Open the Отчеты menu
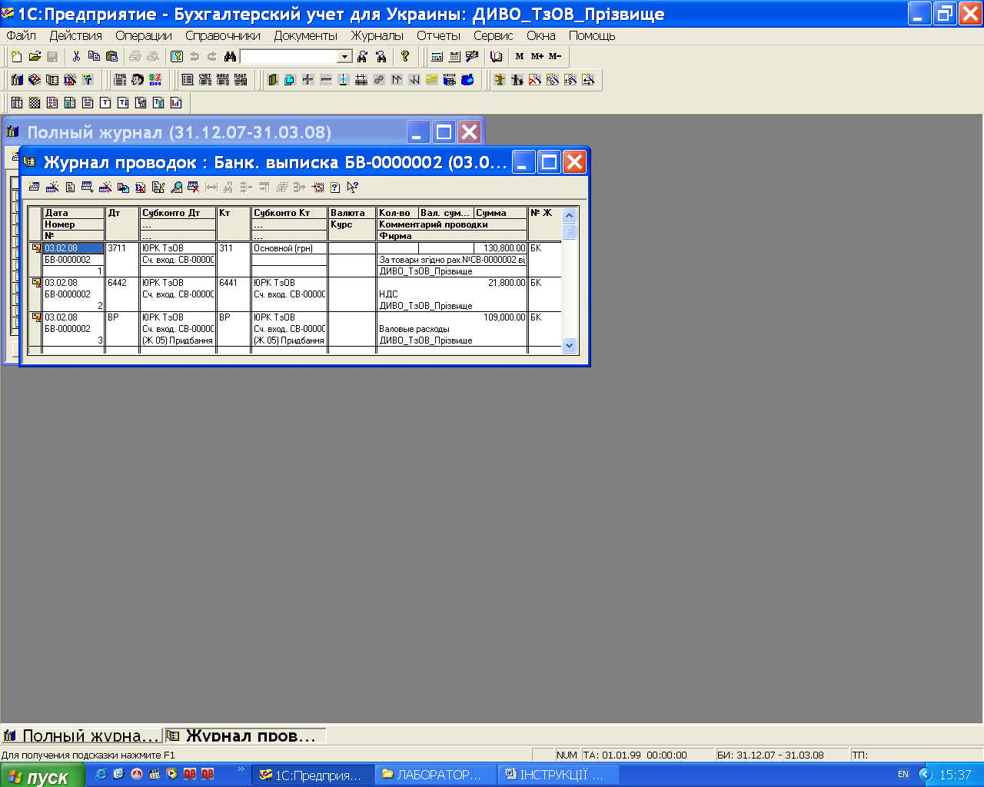This screenshot has width=984, height=787. coord(438,35)
